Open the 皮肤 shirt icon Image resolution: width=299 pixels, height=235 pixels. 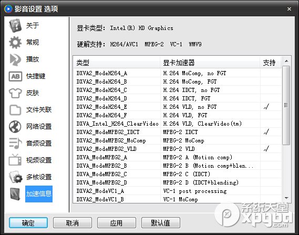click(x=15, y=93)
